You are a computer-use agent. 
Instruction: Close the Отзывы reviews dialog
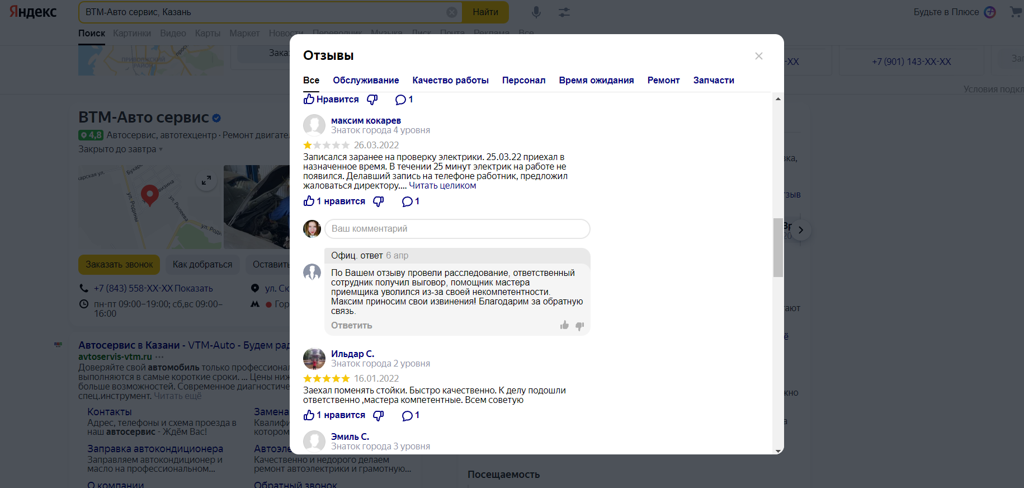pyautogui.click(x=758, y=56)
